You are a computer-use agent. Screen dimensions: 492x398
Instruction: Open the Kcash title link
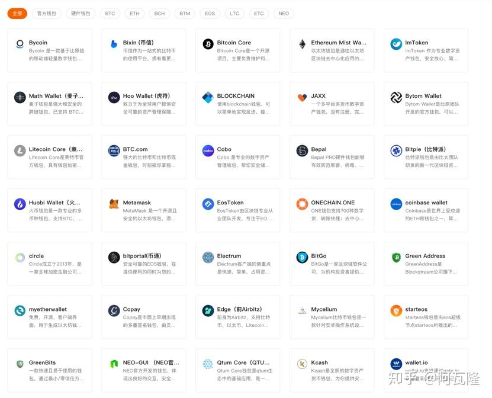[320, 363]
